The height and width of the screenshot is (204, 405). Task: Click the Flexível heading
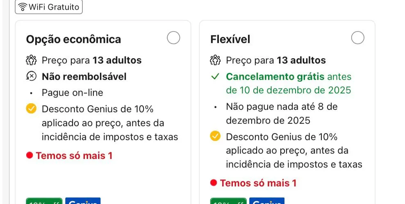(230, 39)
